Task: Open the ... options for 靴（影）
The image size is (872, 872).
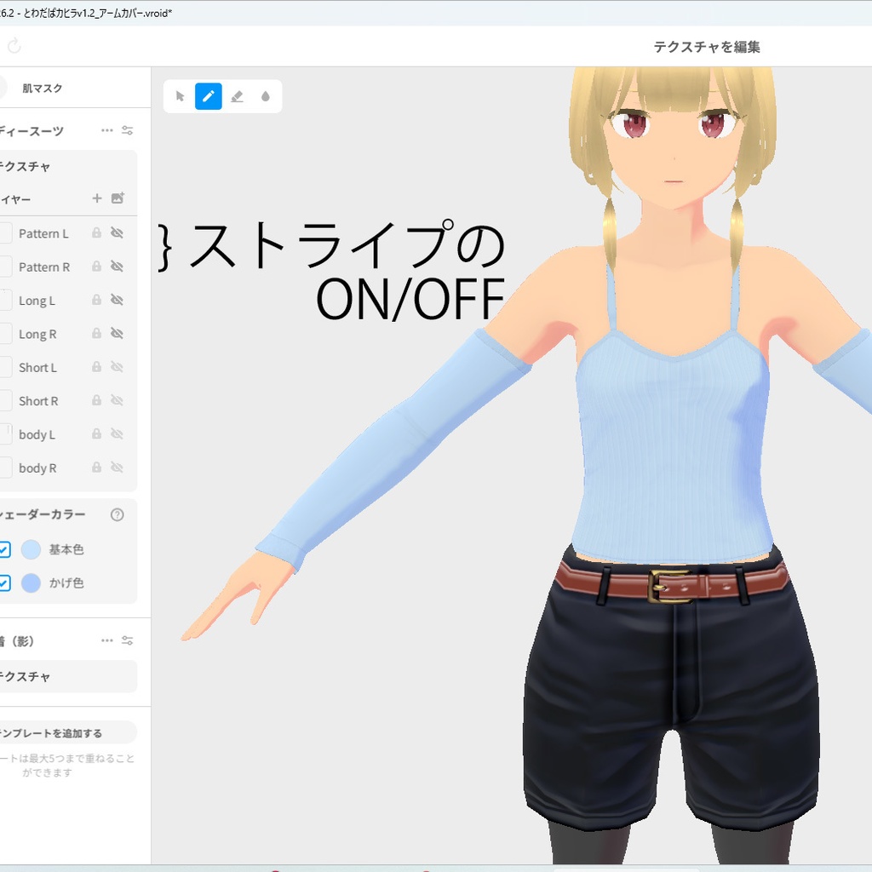Action: coord(106,640)
